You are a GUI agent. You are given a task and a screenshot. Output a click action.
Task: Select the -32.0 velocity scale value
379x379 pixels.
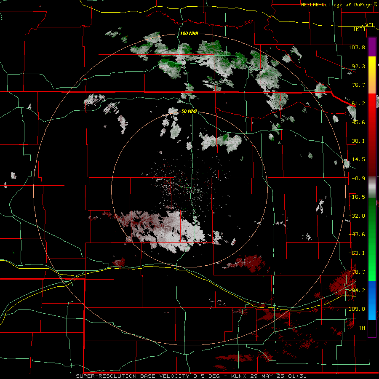click(357, 216)
